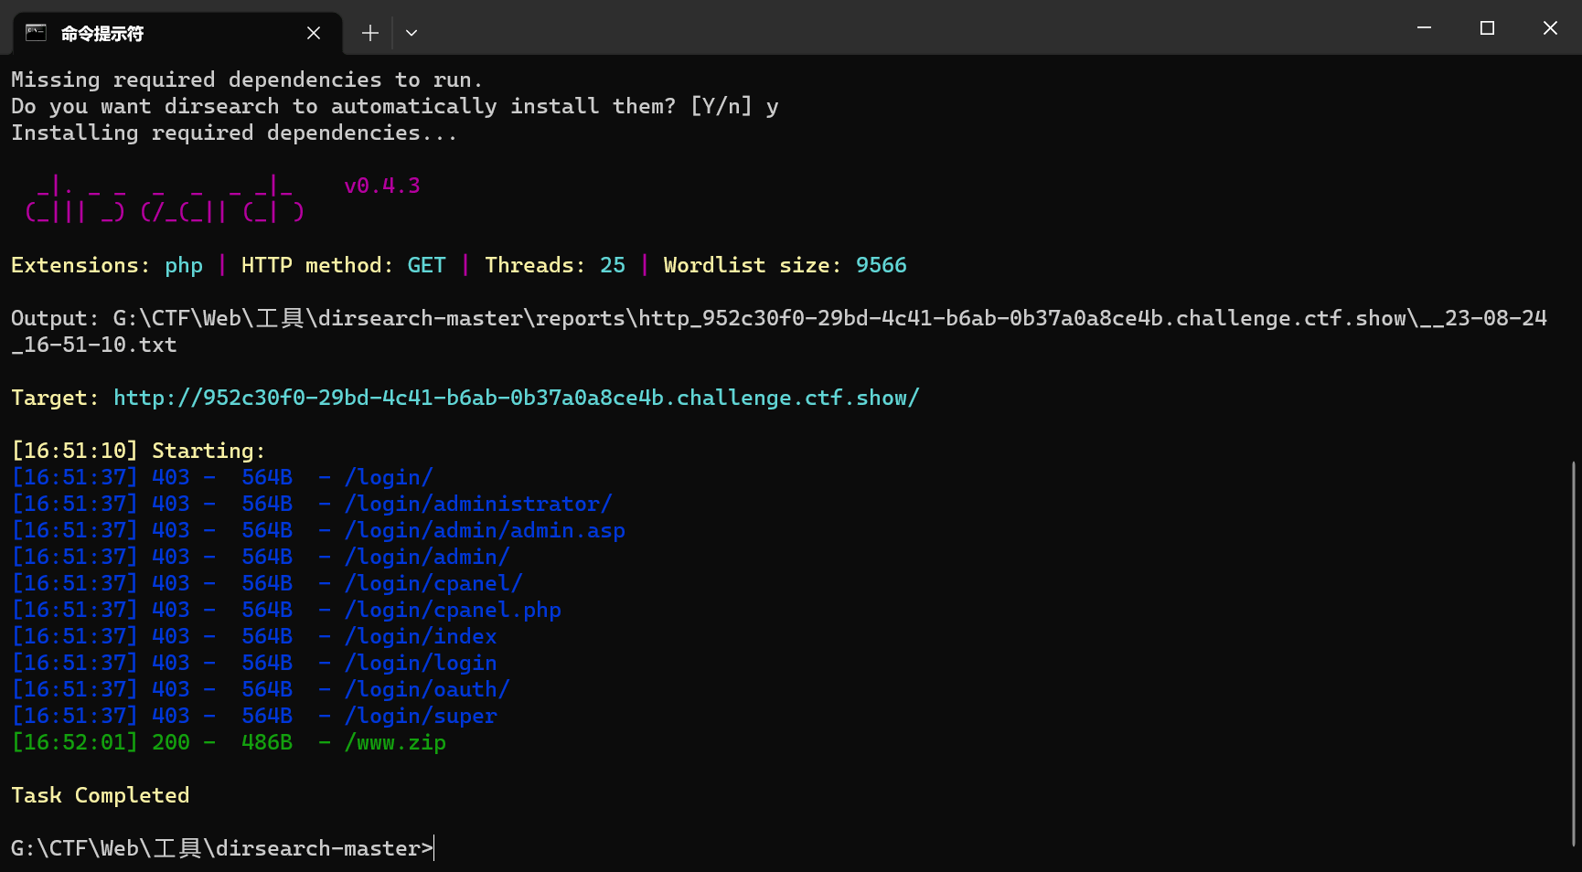Click the 'Task Completed' text

pos(101,795)
